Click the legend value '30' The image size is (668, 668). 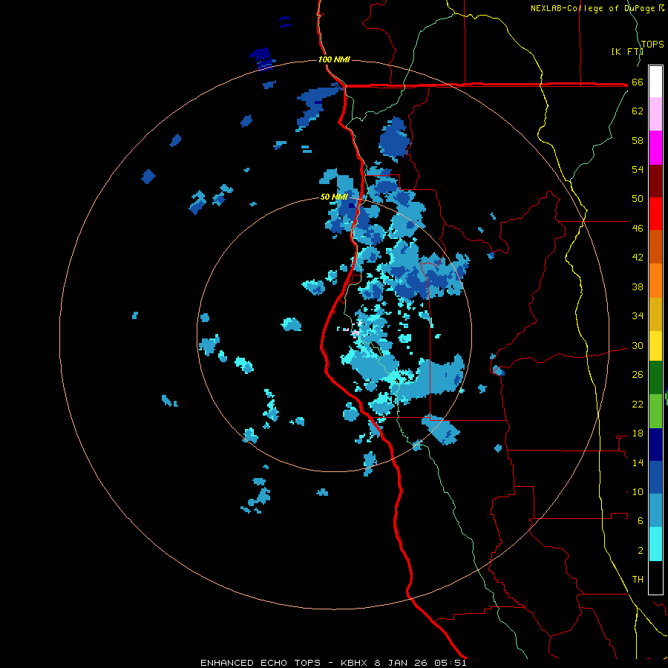click(x=638, y=345)
